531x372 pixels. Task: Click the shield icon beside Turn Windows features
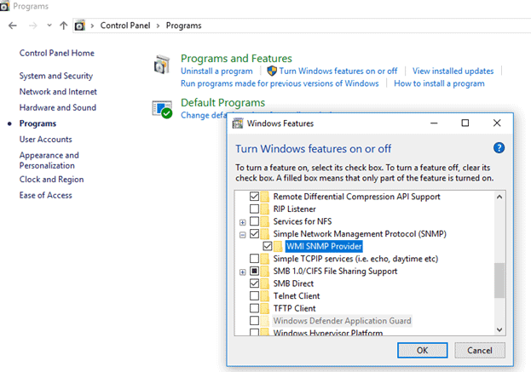tap(272, 71)
